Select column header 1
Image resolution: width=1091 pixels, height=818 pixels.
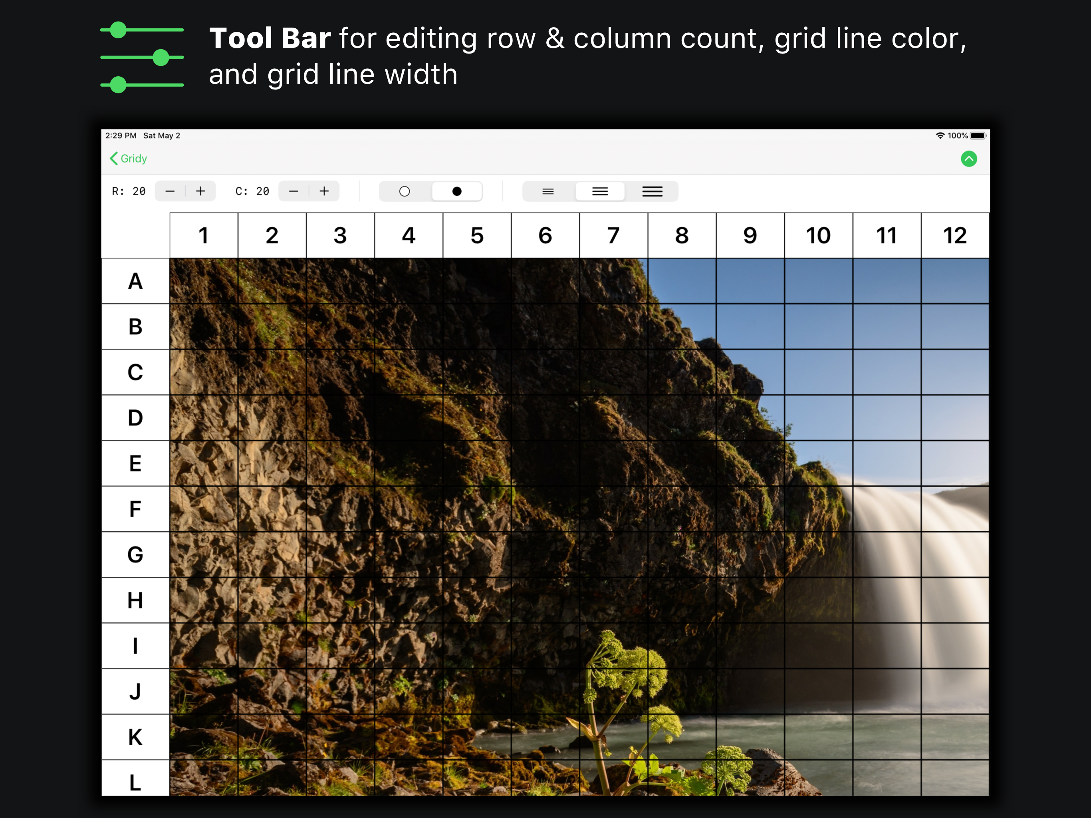[204, 235]
